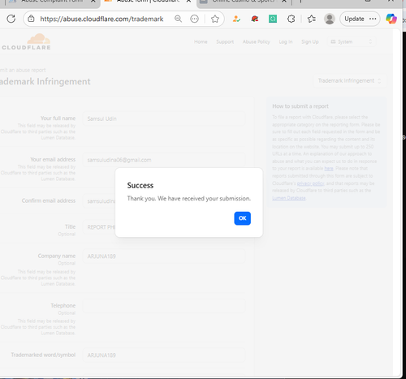The image size is (406, 379).
Task: Open the Copilot icon
Action: pos(391,19)
